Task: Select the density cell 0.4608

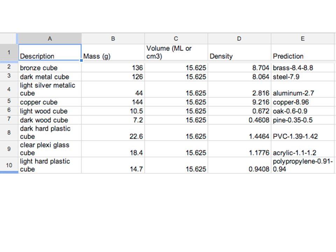Action: [x=239, y=120]
